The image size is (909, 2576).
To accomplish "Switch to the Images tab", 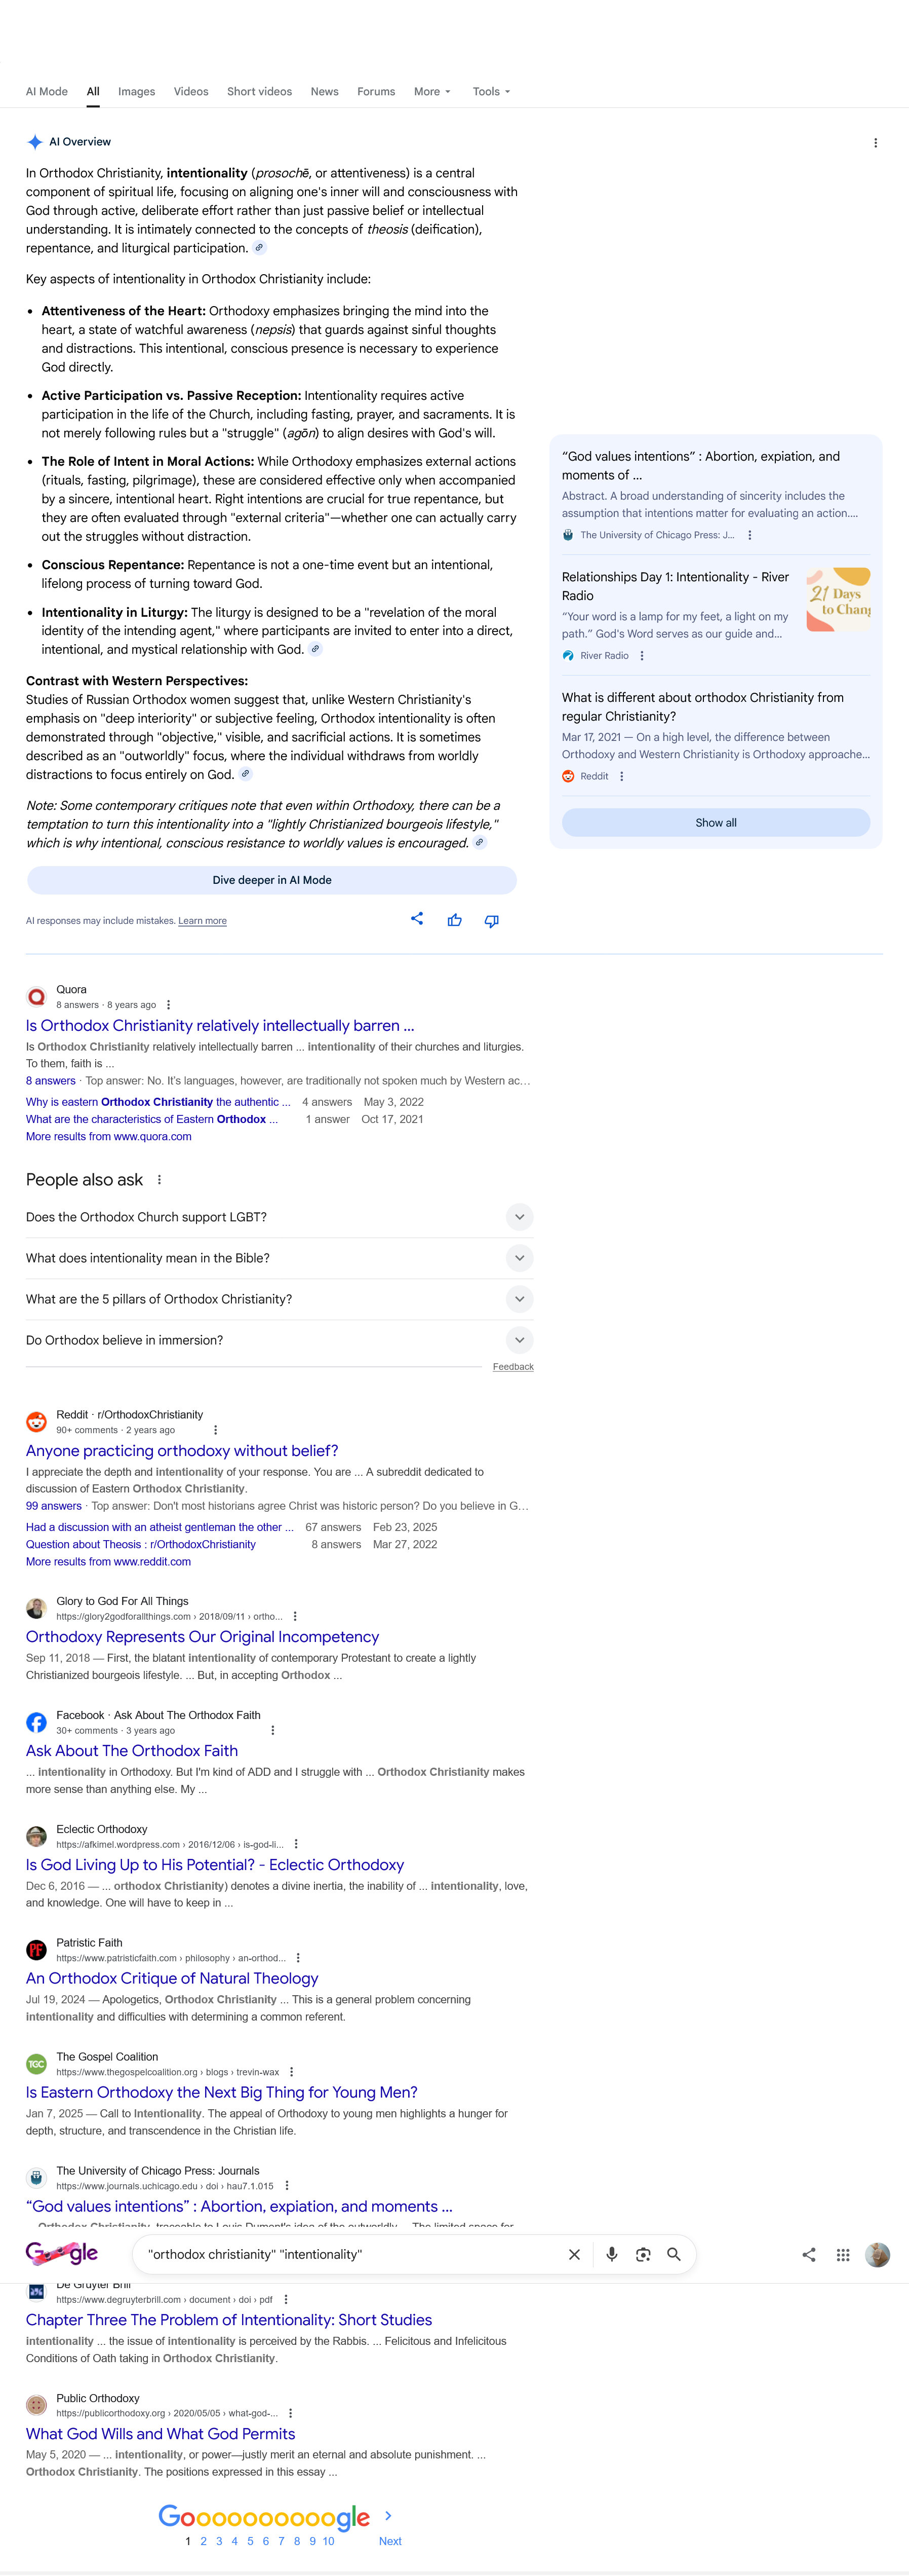I will 137,92.
